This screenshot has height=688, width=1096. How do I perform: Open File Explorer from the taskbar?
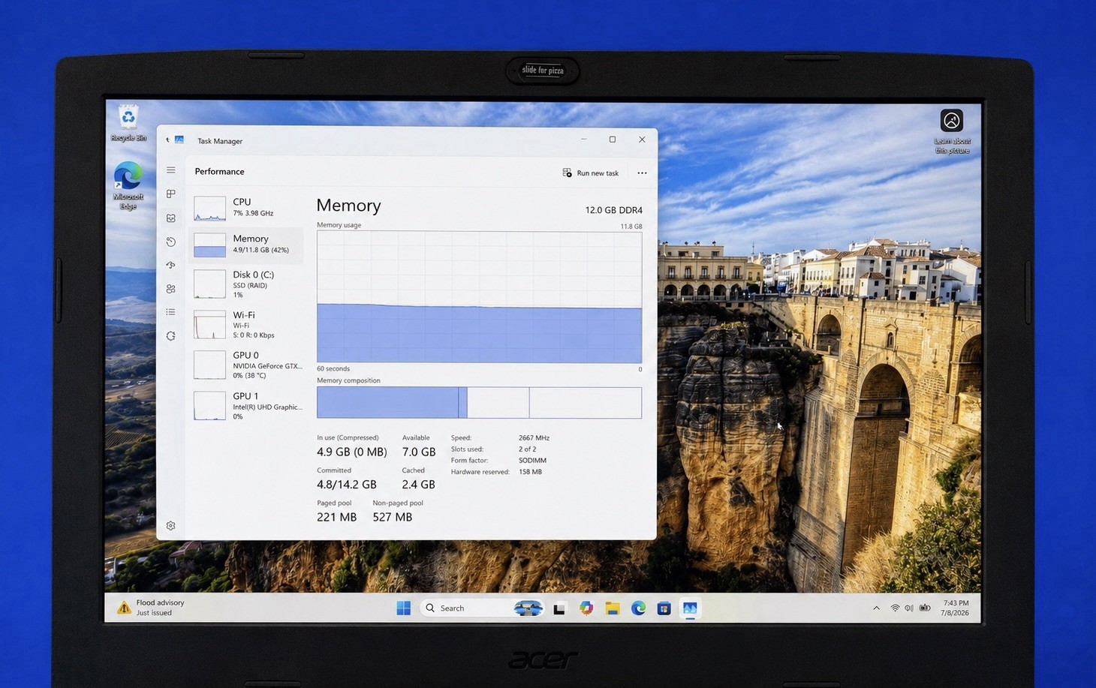[613, 608]
